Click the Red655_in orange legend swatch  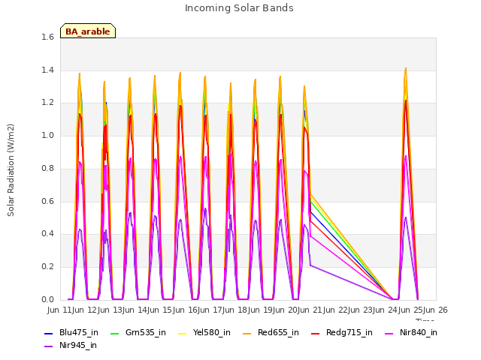[247, 333]
